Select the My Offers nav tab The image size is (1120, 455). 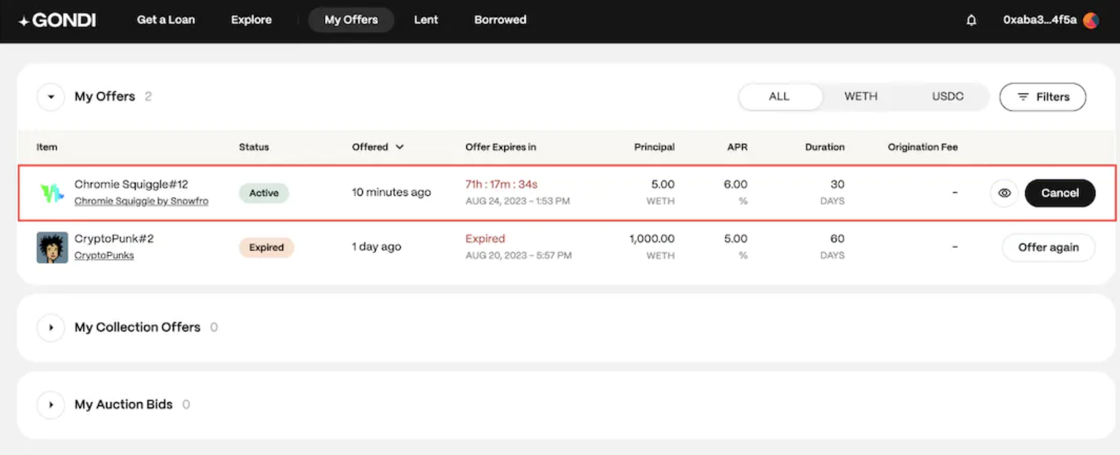[x=351, y=20]
